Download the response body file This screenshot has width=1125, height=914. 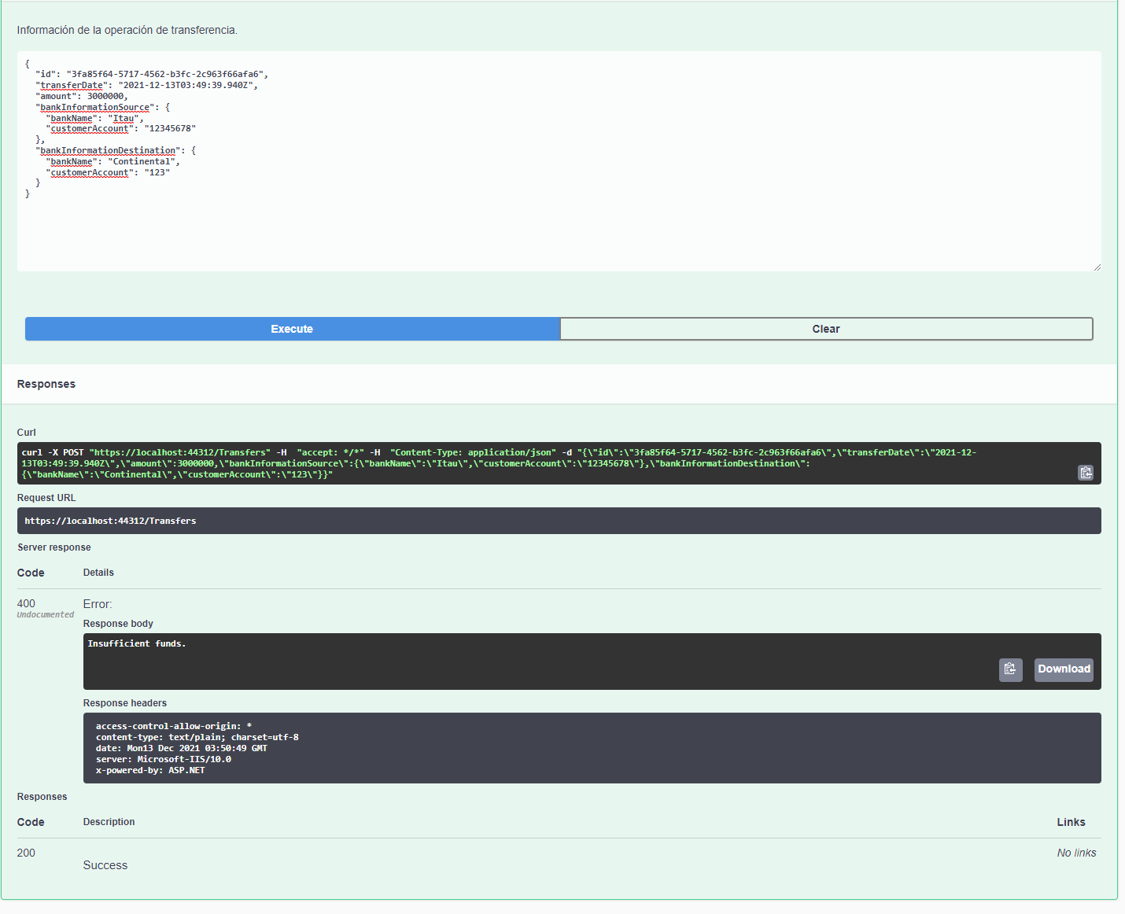coord(1064,669)
